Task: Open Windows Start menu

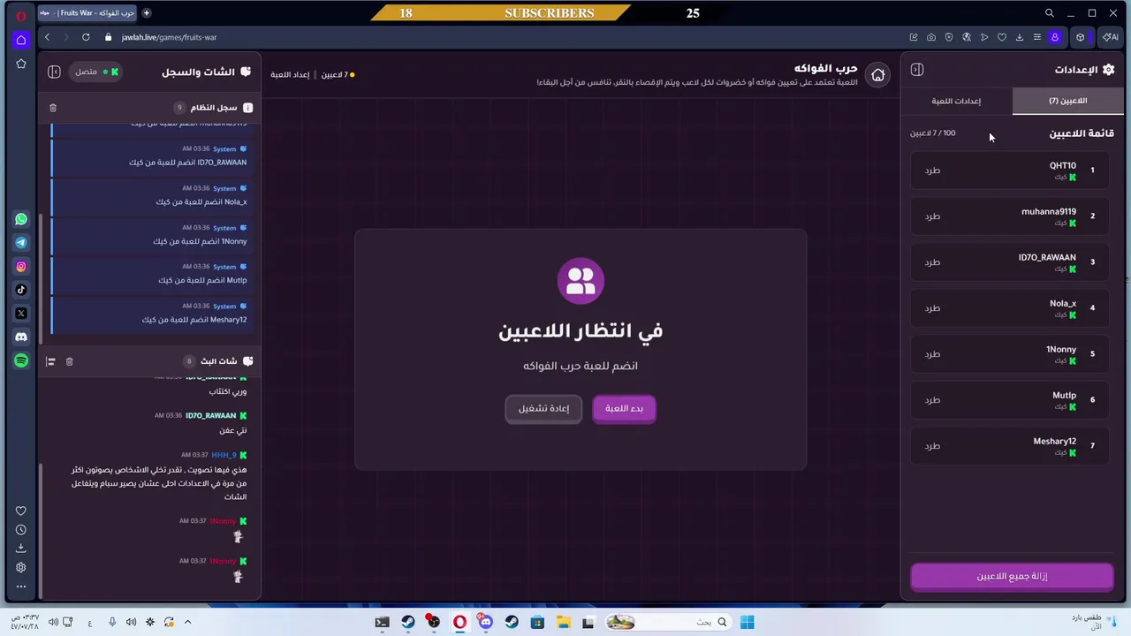Action: pyautogui.click(x=748, y=622)
